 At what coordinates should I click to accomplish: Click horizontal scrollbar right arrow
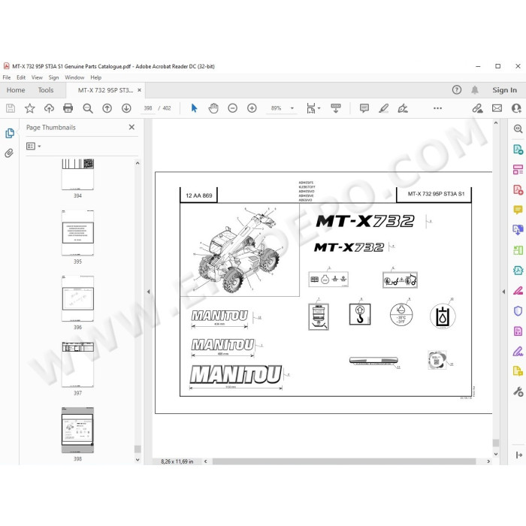pyautogui.click(x=488, y=461)
